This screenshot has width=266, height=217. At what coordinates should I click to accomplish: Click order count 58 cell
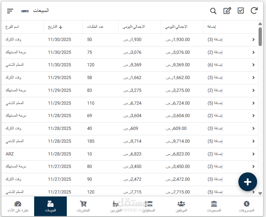[90, 78]
